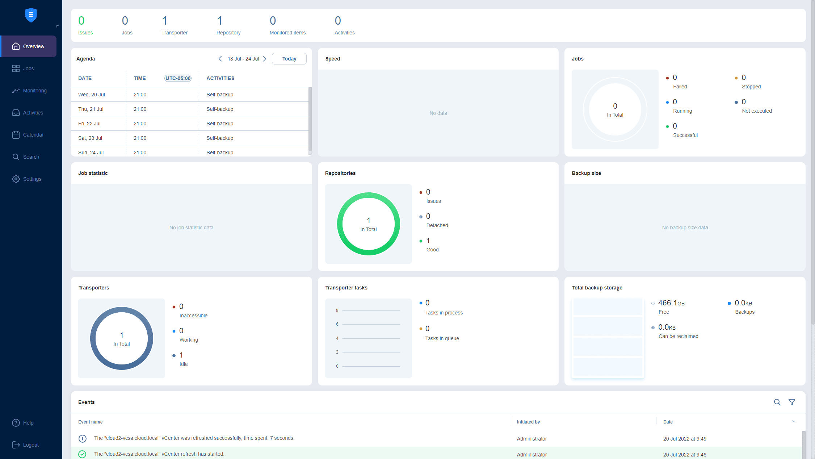Screen dimensions: 815x459
Task: Open the Date column sort chevron in Events
Action: (794, 421)
